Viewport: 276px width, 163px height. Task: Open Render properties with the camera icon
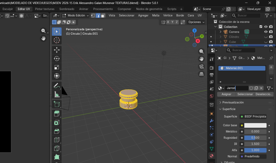pos(212,68)
